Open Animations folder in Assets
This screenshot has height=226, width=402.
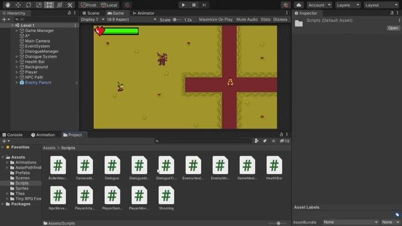(x=26, y=163)
